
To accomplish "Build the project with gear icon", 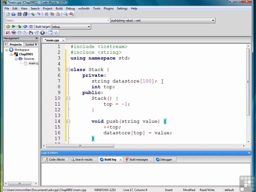I will click(8, 27).
